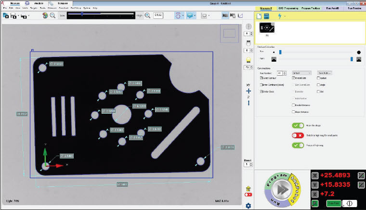Open the Run AutoID tab
Screen dimensions: 366x210
(x=332, y=8)
